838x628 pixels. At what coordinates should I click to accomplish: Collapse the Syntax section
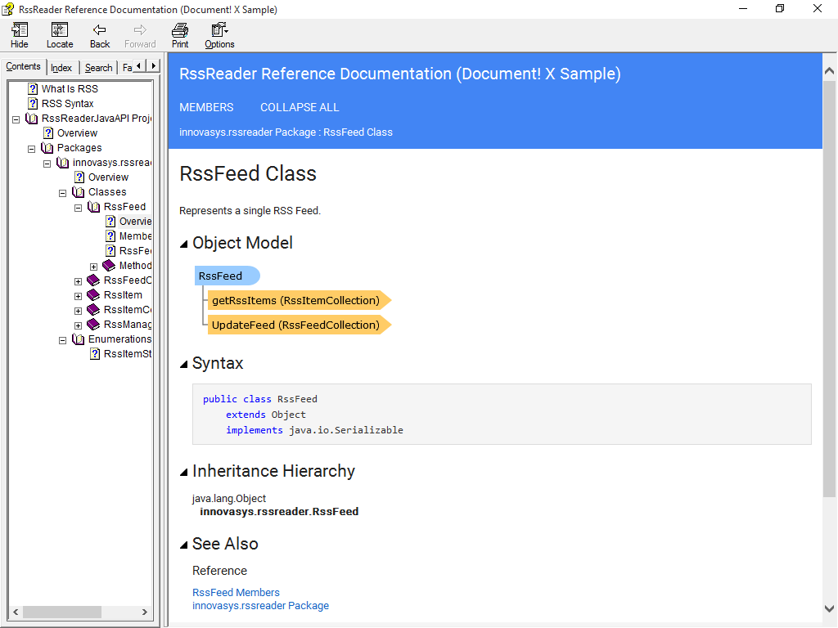tap(184, 364)
